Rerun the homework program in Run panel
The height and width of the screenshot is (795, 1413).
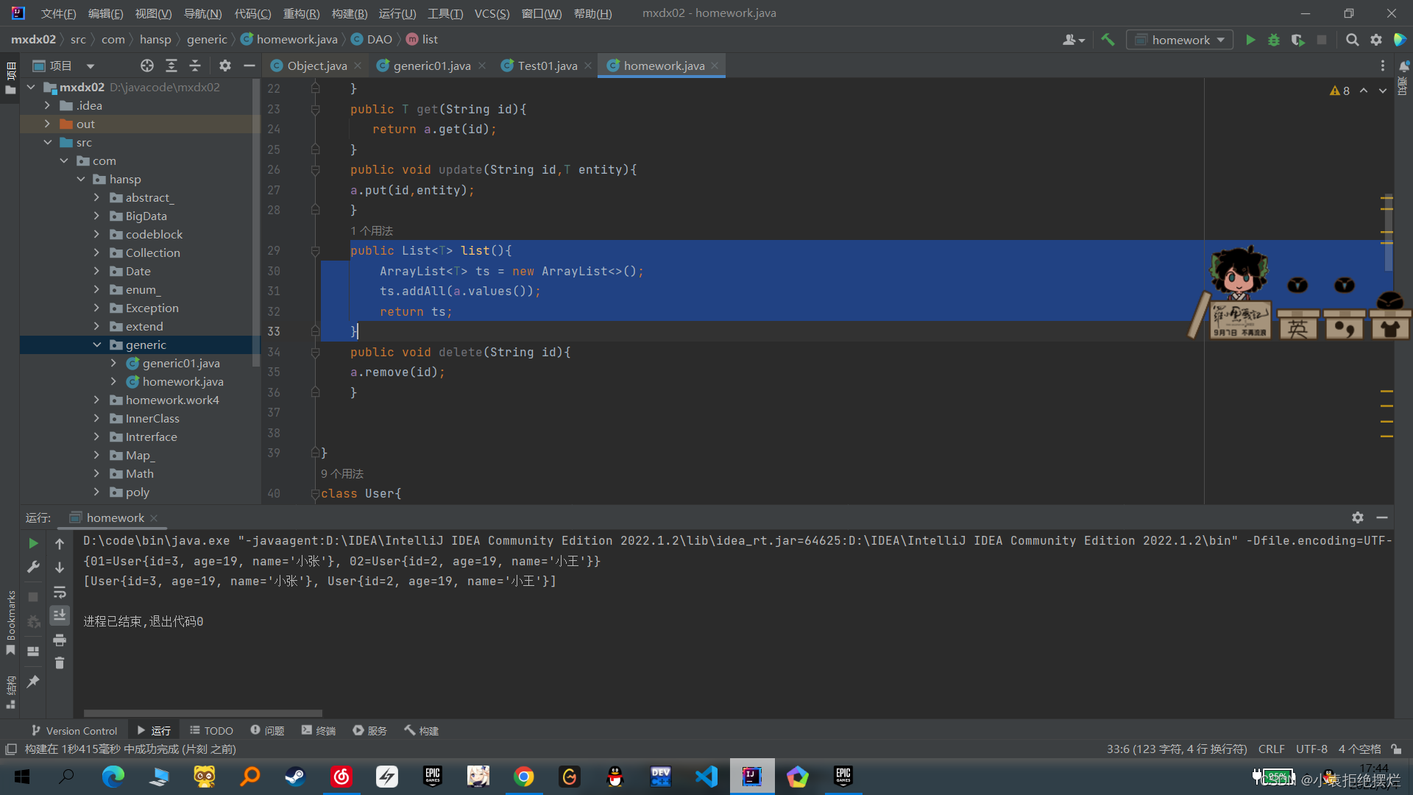click(32, 543)
